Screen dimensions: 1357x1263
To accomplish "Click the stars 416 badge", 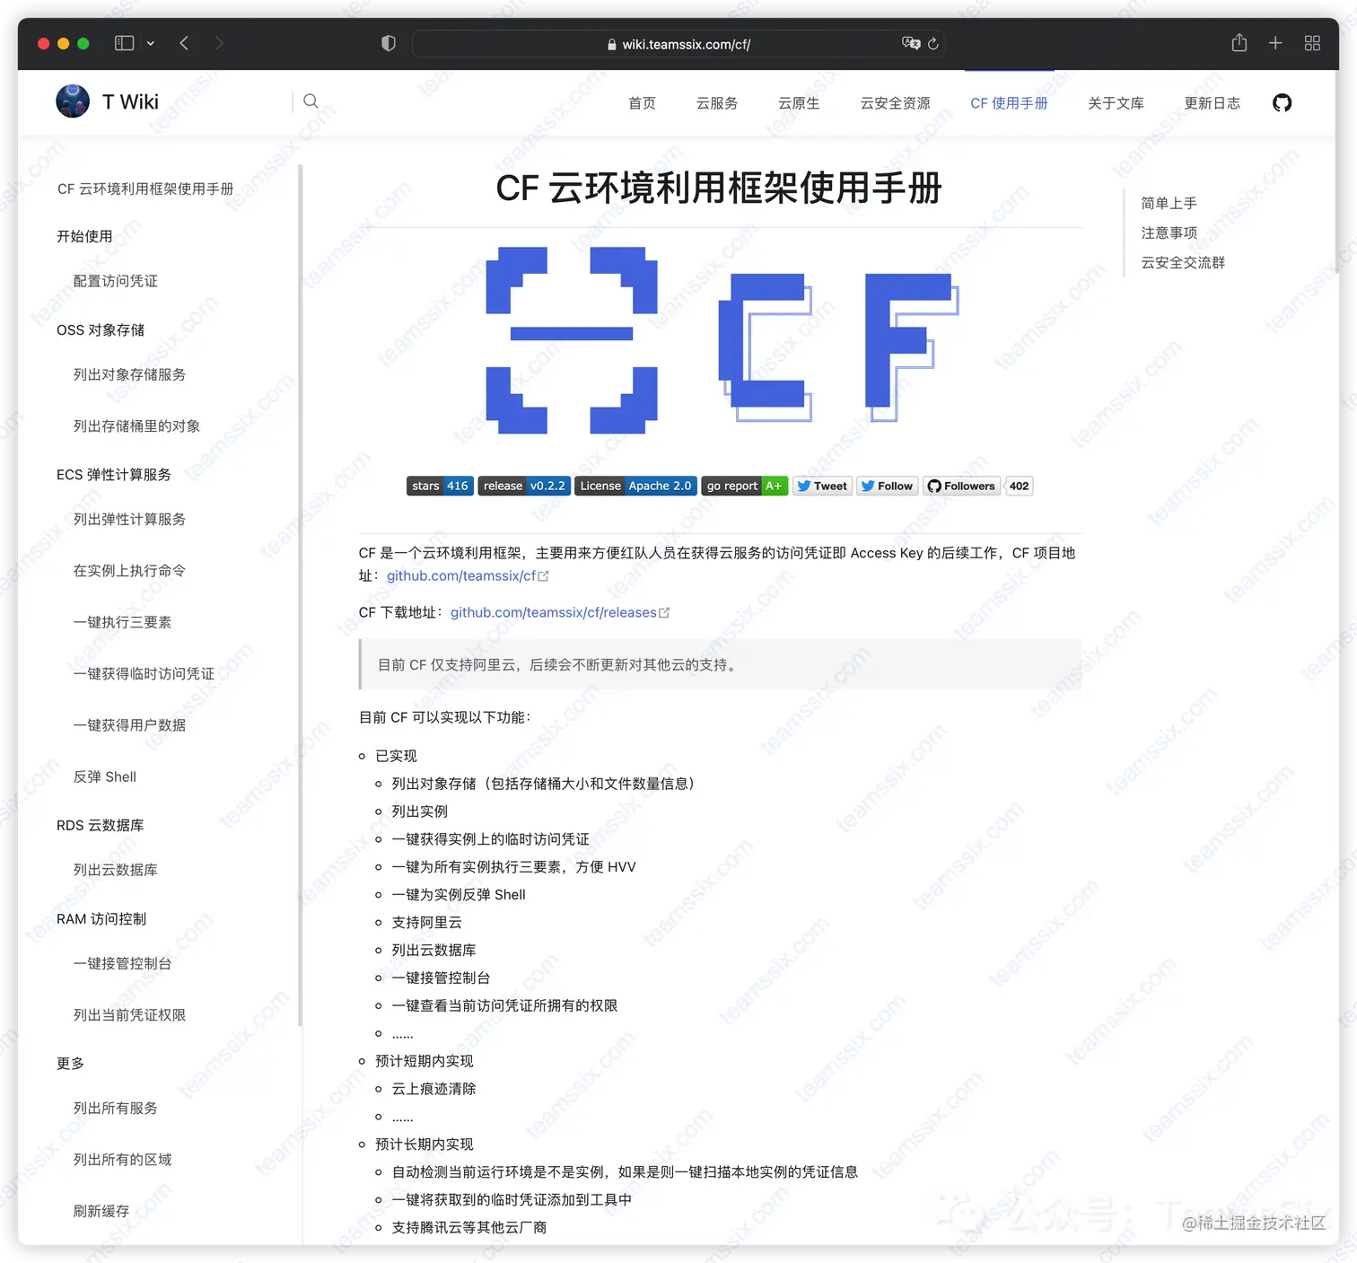I will (440, 486).
